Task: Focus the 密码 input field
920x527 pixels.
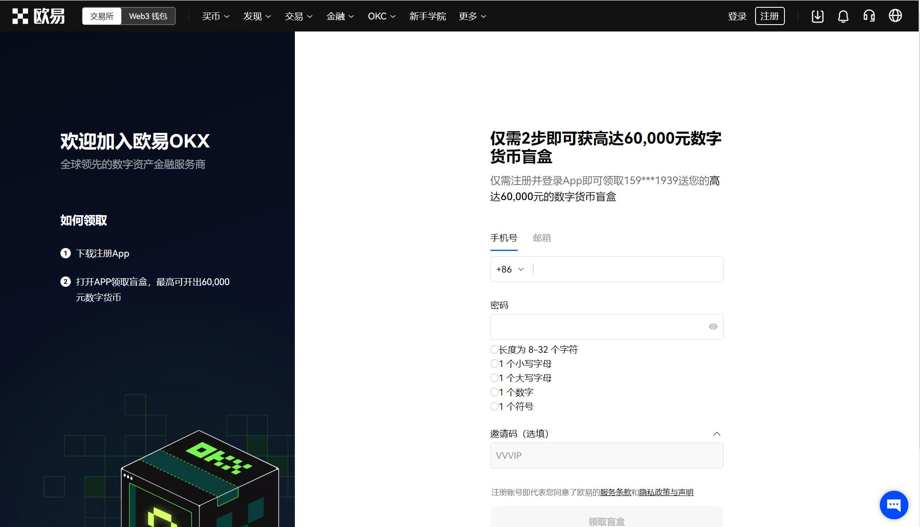Action: (x=598, y=327)
